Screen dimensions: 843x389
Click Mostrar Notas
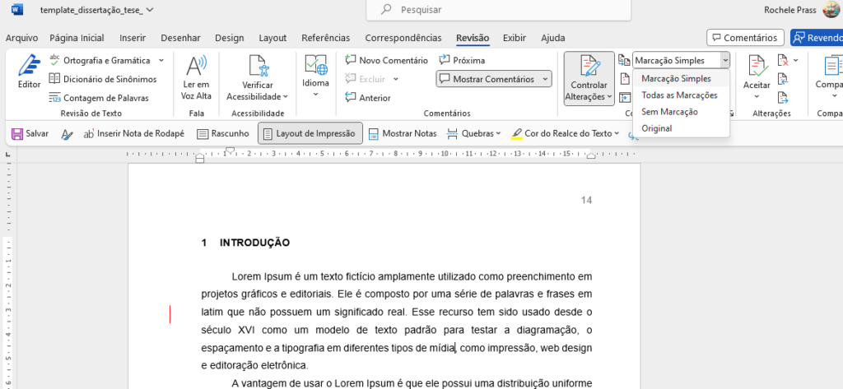coord(402,133)
